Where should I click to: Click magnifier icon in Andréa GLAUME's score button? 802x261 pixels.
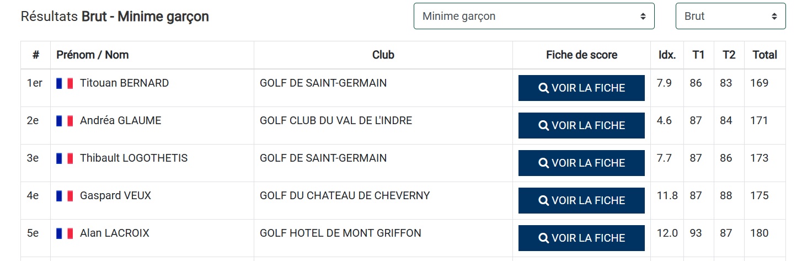(543, 126)
